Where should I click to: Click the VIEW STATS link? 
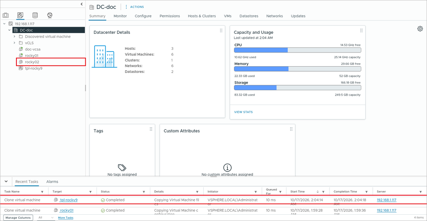coord(243,112)
